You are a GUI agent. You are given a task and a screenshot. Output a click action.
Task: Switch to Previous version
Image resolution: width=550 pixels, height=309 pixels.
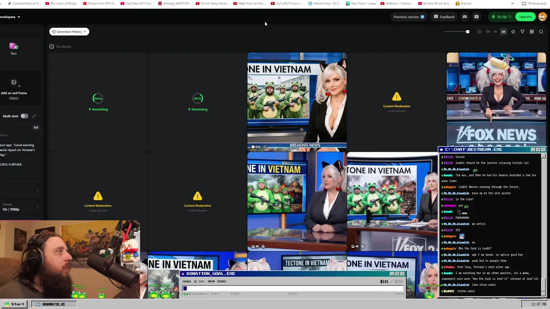pos(409,17)
